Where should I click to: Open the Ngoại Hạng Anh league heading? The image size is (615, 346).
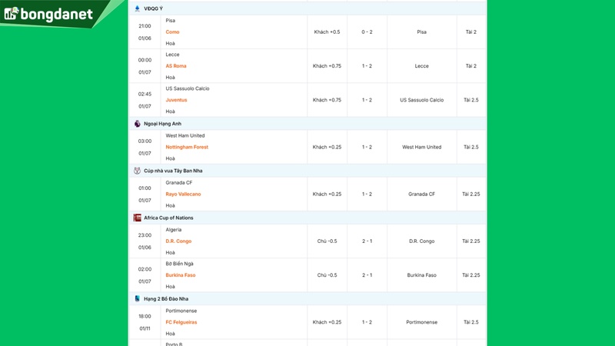161,123
